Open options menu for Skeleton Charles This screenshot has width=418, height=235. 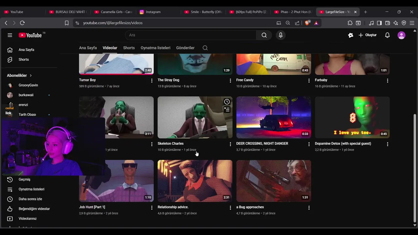pos(230,144)
